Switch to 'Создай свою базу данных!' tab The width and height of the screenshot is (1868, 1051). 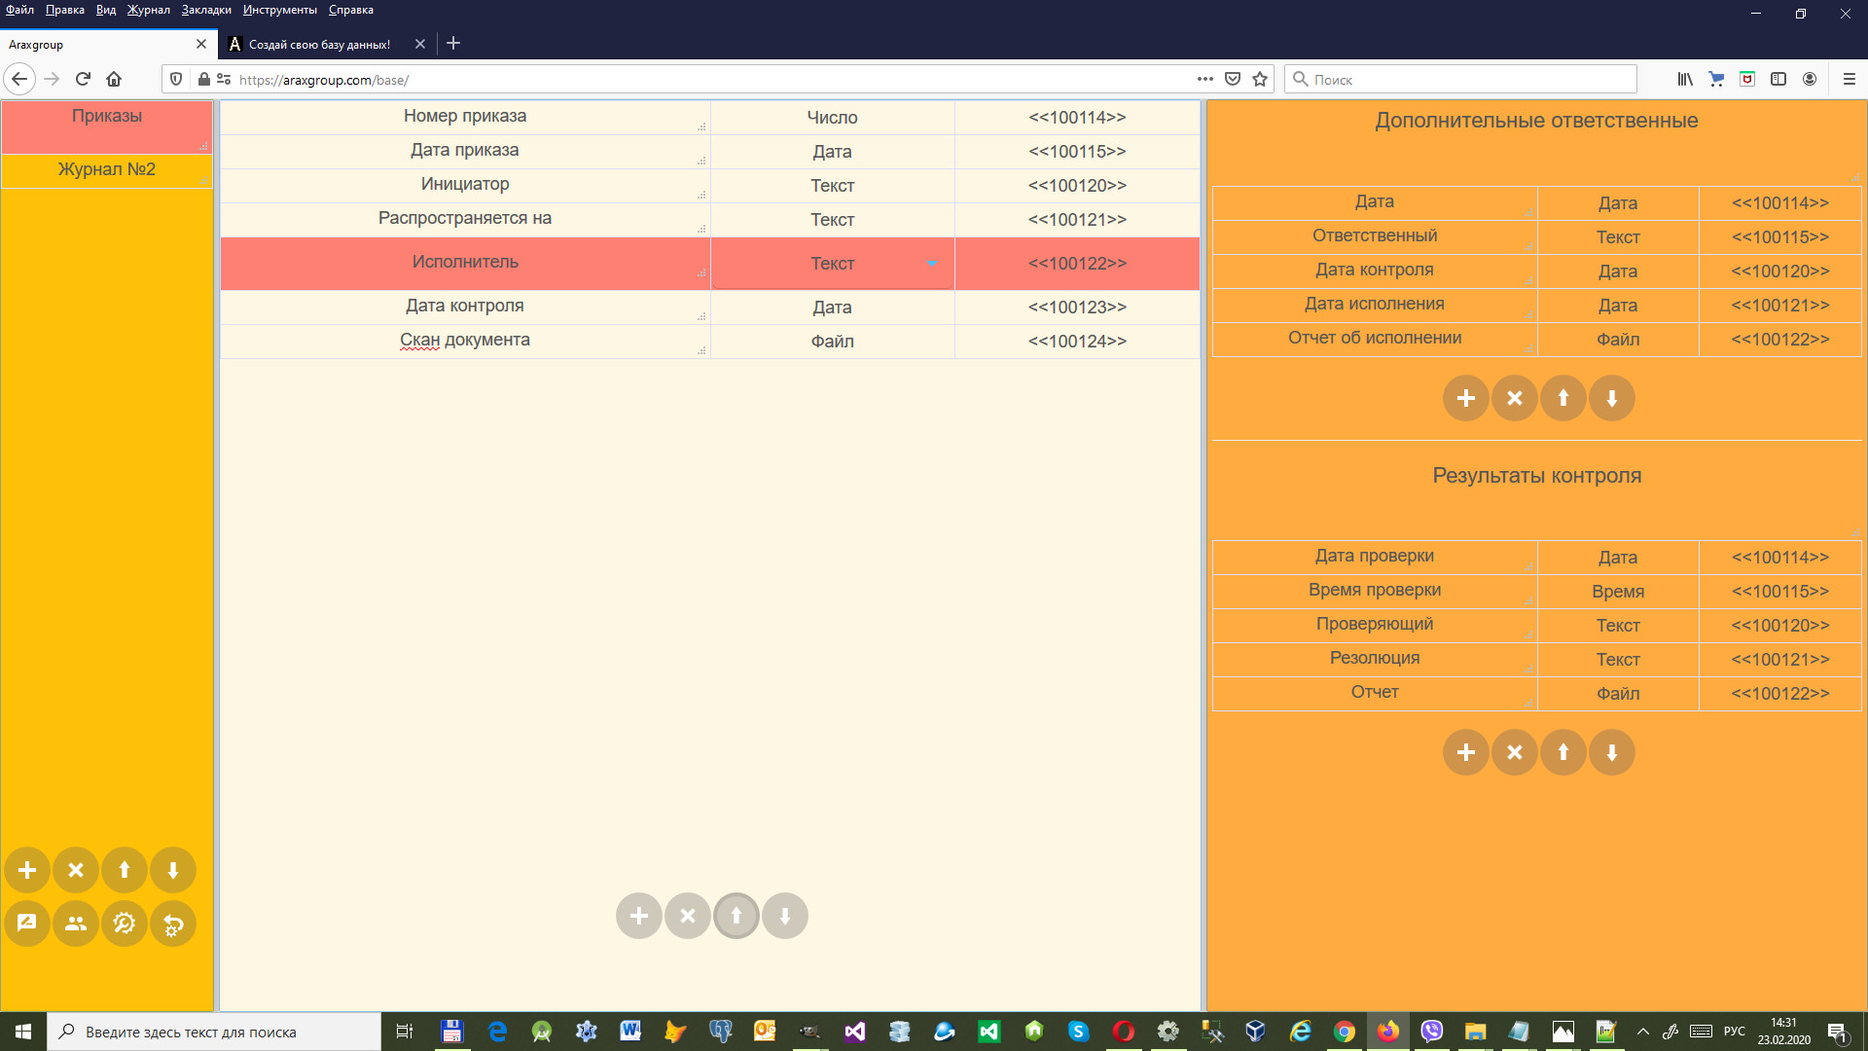319,45
